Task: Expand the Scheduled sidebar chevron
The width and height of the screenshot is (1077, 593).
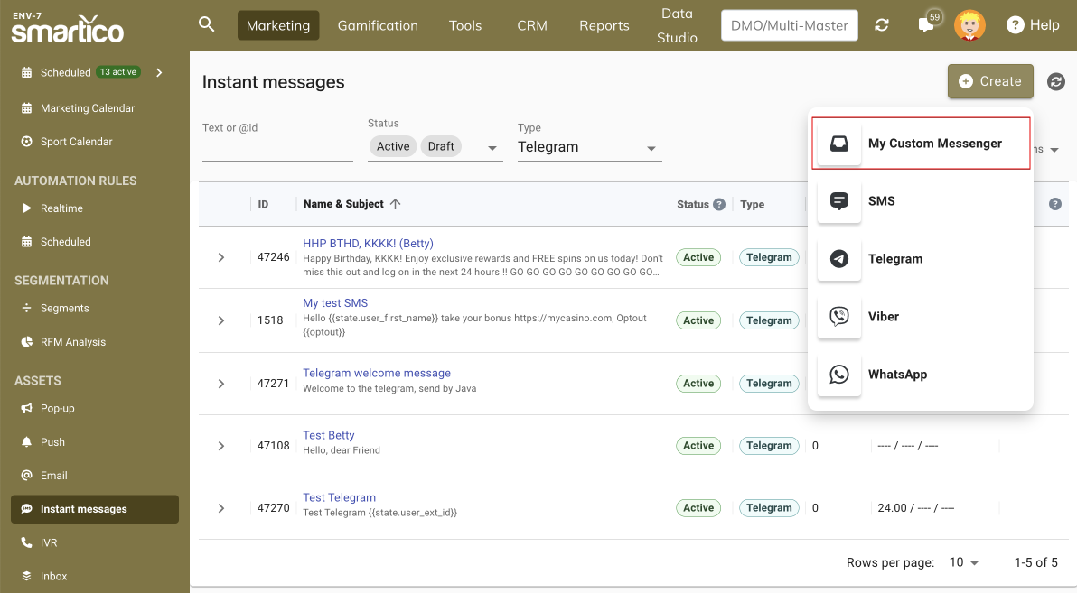Action: pyautogui.click(x=159, y=72)
